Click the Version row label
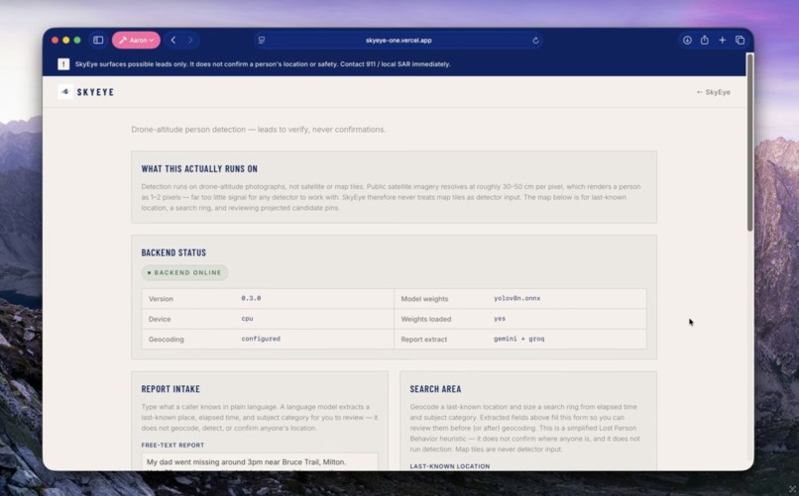The width and height of the screenshot is (799, 496). click(x=161, y=299)
